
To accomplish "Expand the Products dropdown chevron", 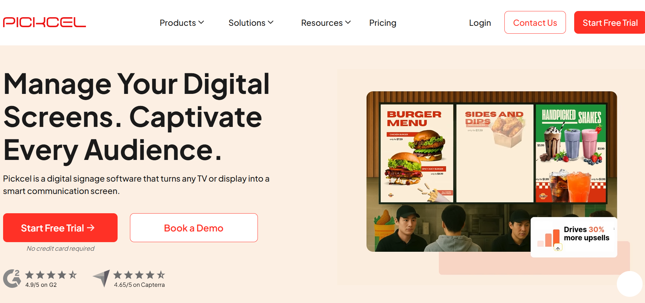I will pos(201,22).
